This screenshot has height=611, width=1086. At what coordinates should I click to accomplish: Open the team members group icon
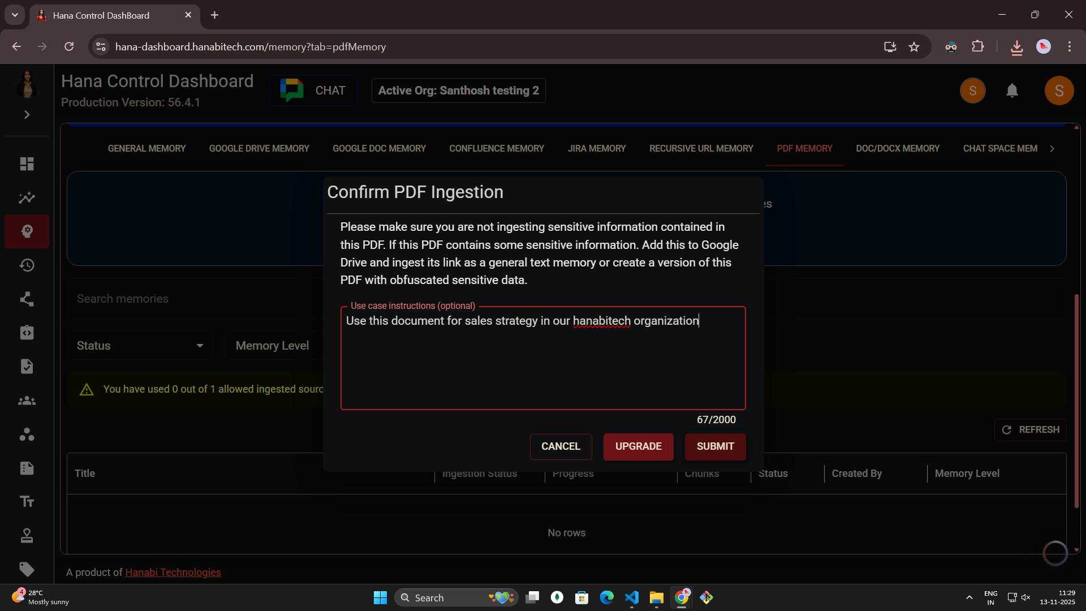27,401
